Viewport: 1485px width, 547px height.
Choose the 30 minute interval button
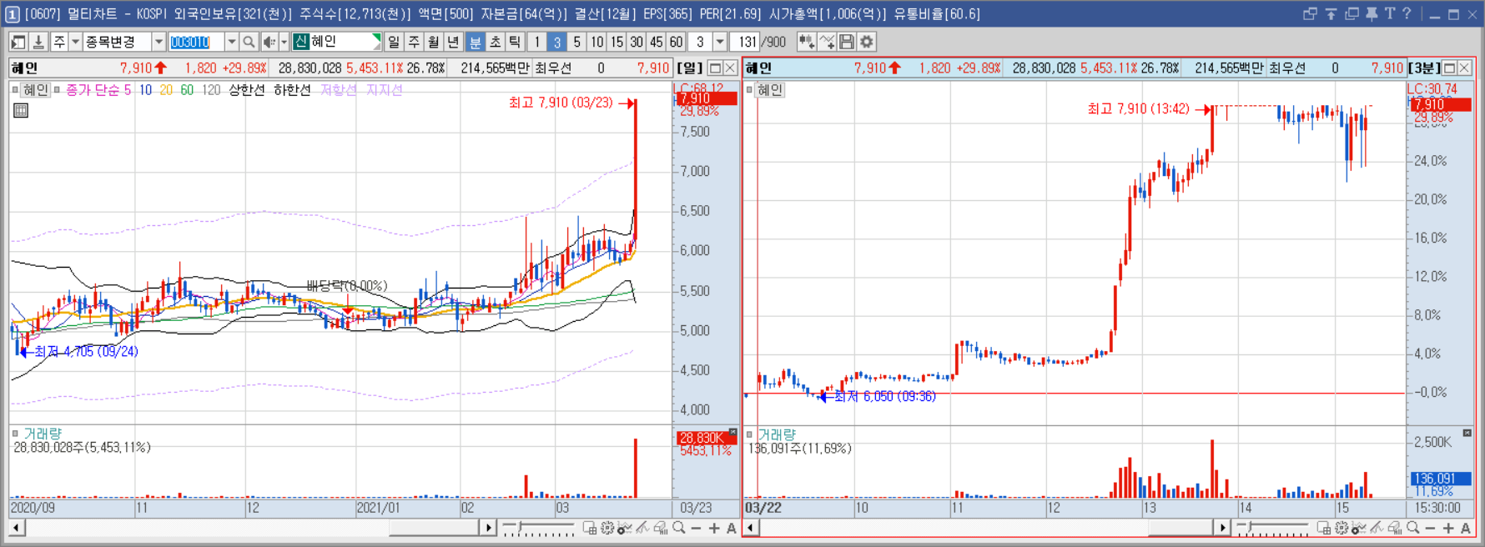click(637, 42)
